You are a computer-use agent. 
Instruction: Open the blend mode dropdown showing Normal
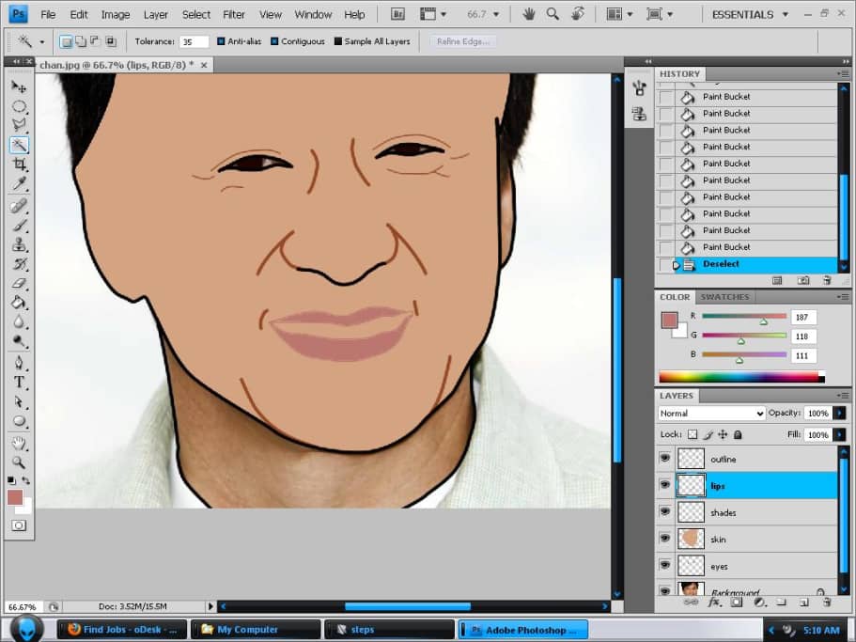[711, 413]
